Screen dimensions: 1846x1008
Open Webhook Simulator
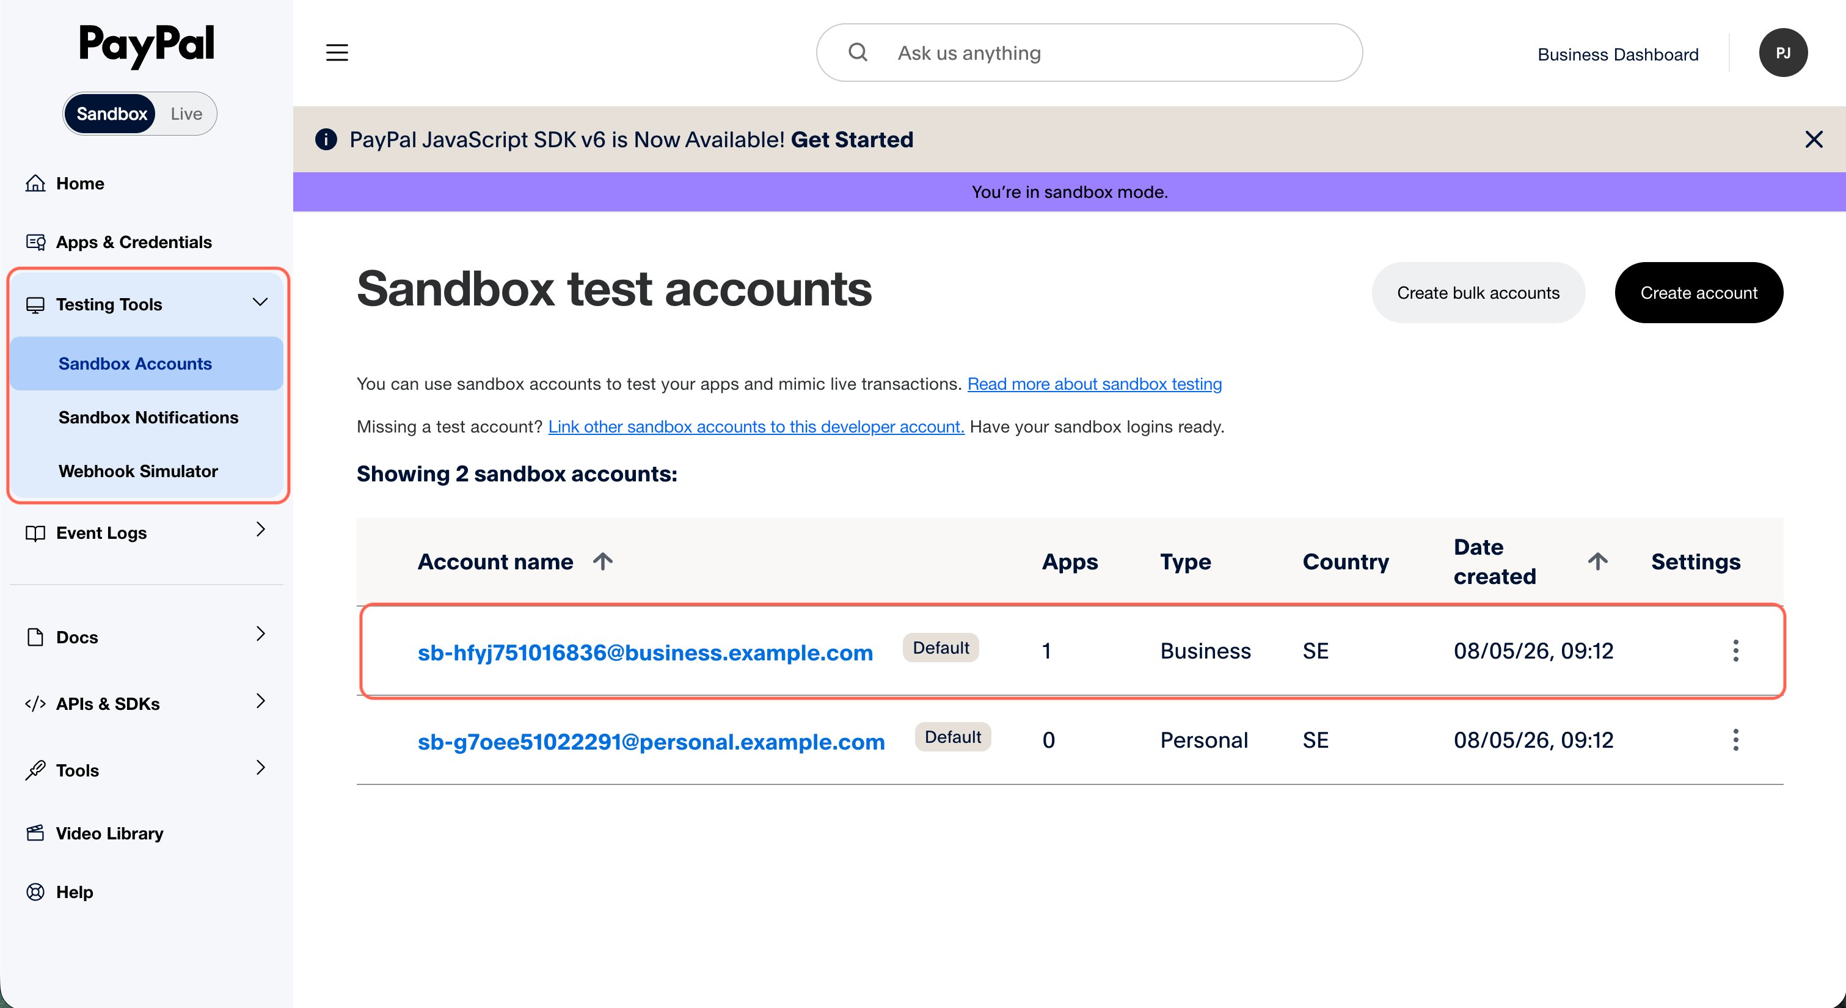click(138, 471)
